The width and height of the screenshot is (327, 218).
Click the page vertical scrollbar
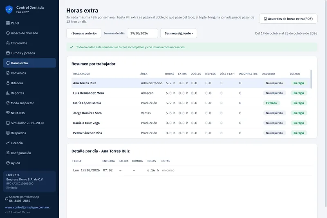[326, 104]
